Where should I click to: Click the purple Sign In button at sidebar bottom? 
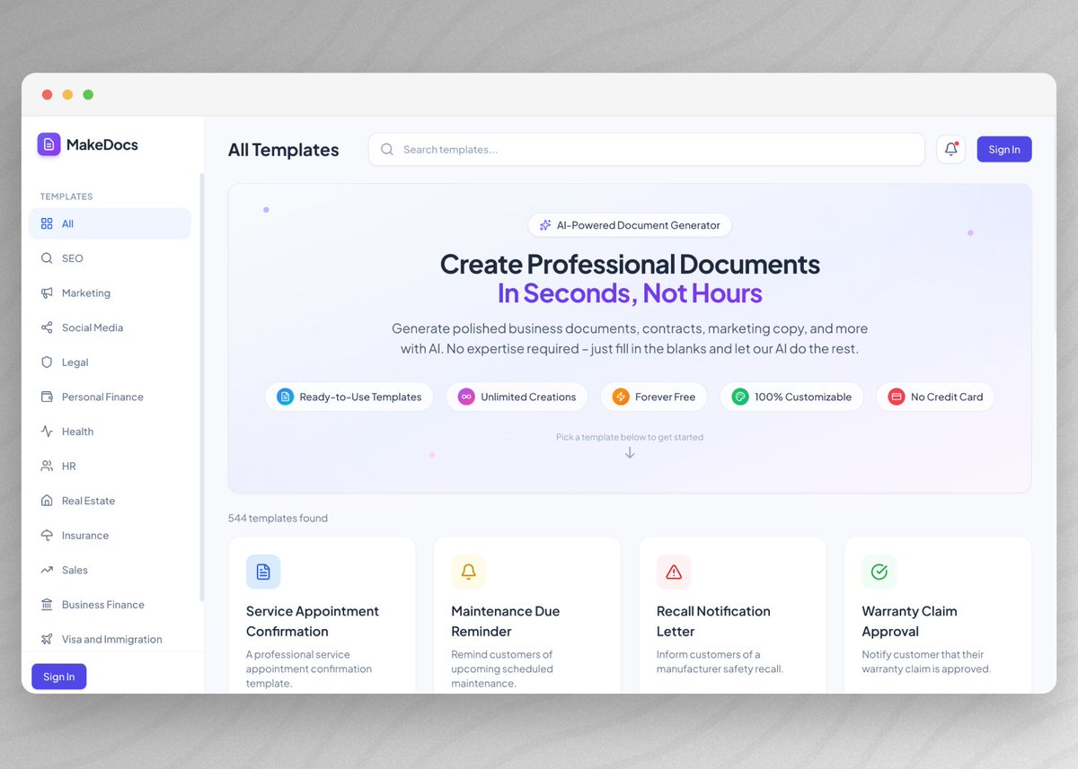click(x=58, y=676)
